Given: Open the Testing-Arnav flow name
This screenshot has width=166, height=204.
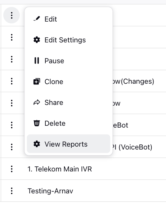Looking at the screenshot, I should (x=50, y=191).
